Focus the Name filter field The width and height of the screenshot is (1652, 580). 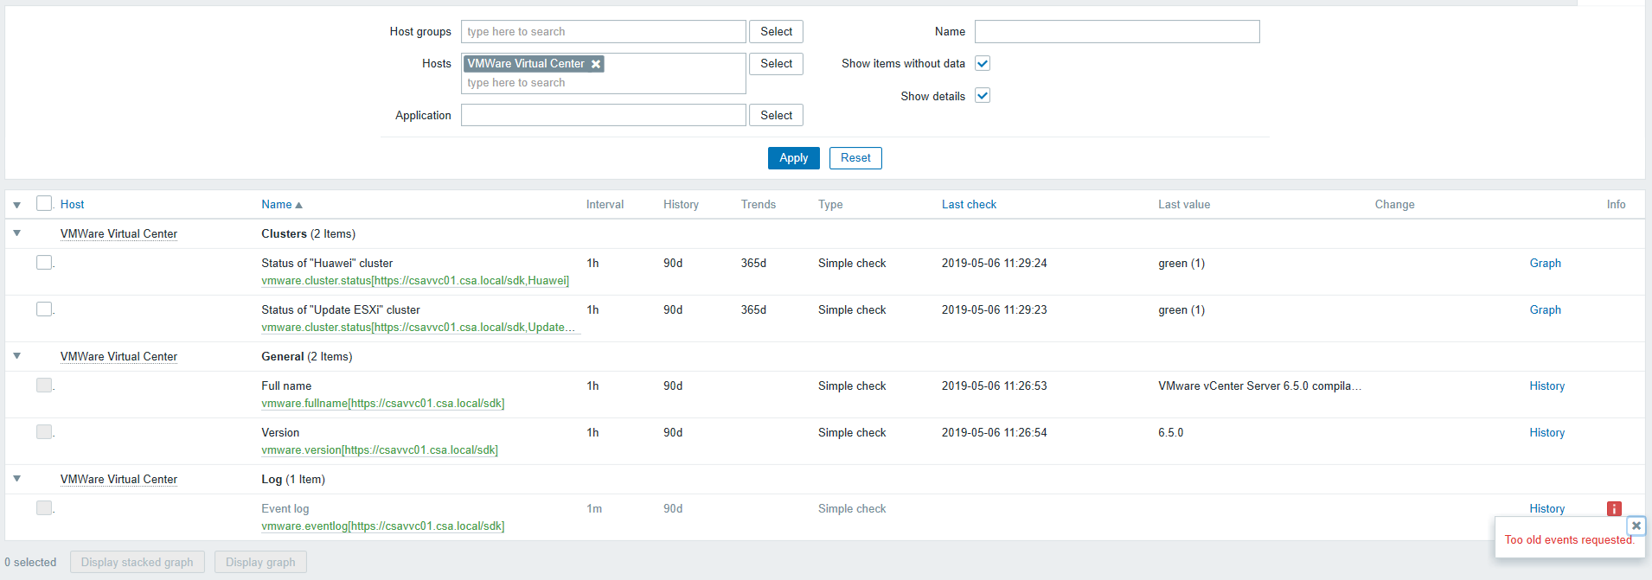click(1117, 32)
